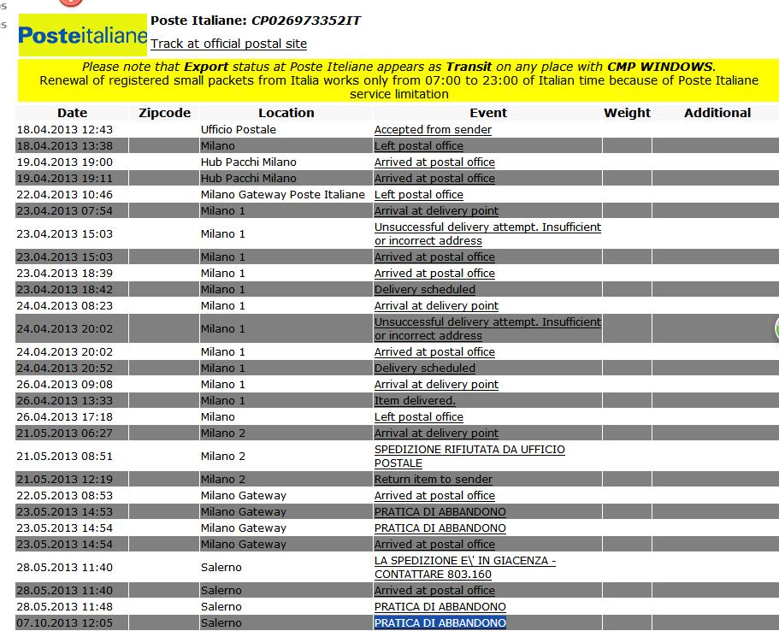
Task: Open the Accepted from sender event link
Action: click(x=433, y=130)
